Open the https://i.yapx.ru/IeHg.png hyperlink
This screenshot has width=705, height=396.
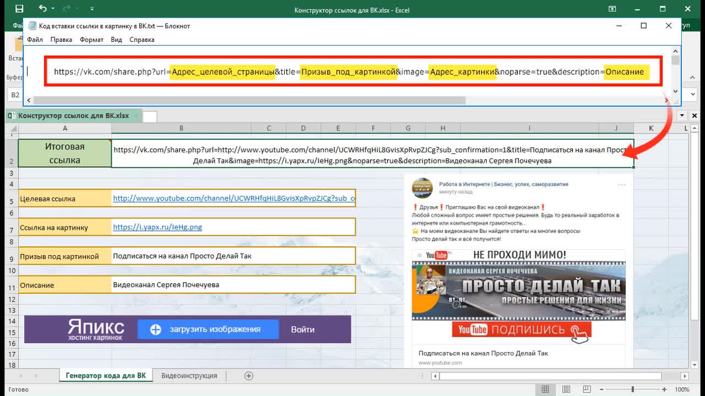pos(158,227)
